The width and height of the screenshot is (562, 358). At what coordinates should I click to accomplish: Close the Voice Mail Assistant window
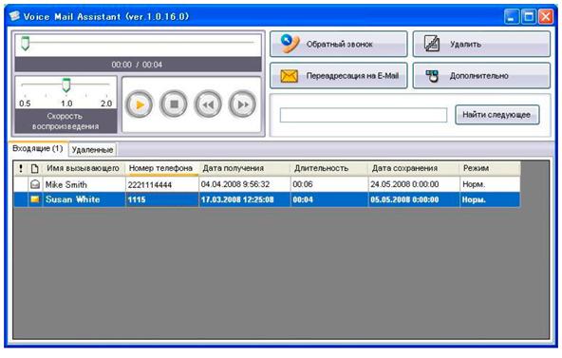[x=546, y=17]
